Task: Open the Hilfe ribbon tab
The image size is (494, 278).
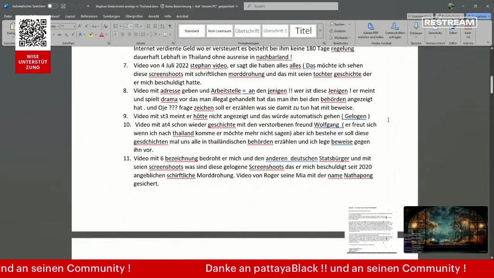Action: coord(167,16)
